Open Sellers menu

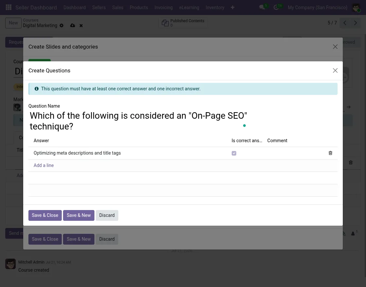pos(99,8)
